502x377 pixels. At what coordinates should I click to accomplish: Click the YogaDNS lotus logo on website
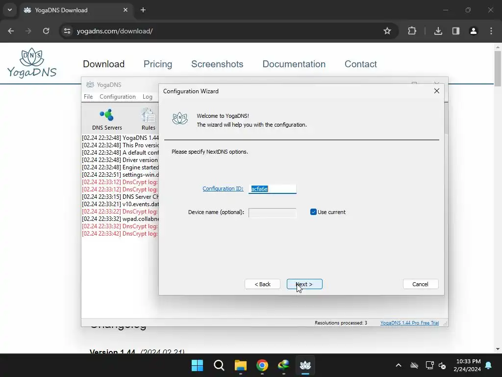(x=32, y=63)
